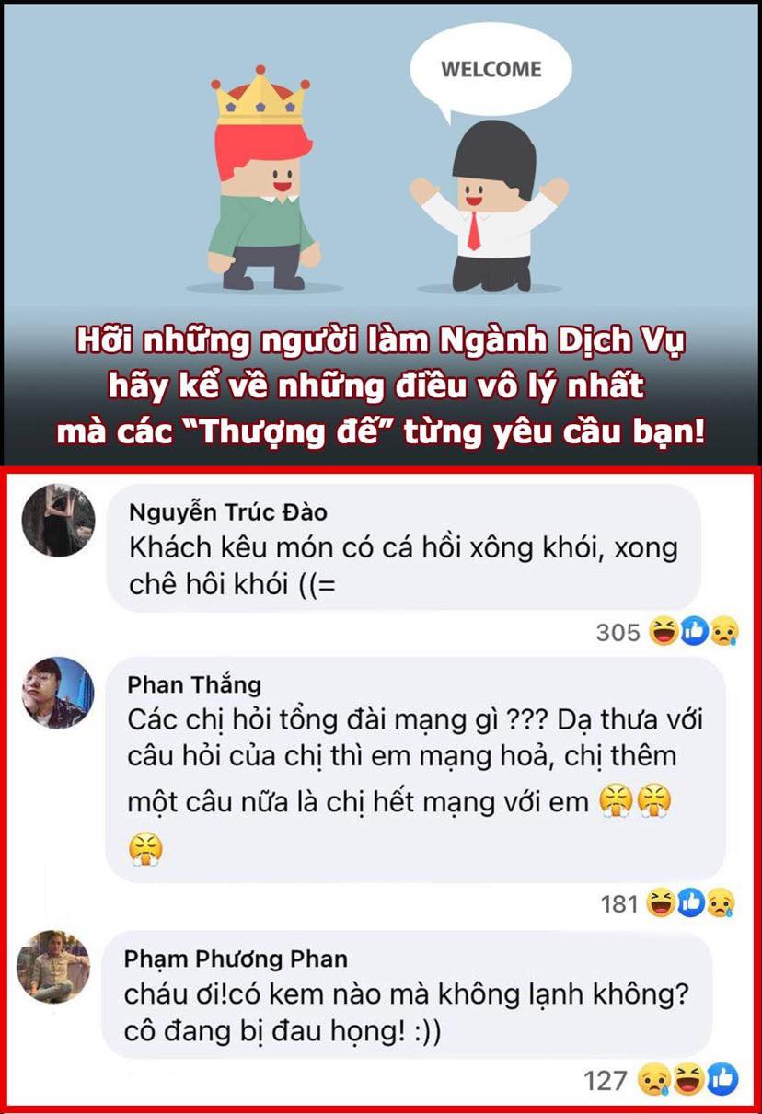Screen dimensions: 762x1114
Task: Click Phạm Phương Phan's avatar photo
Action: coord(54,967)
